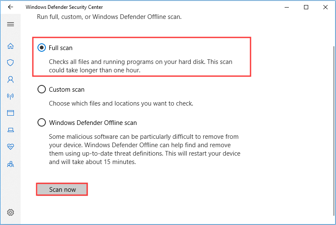Open the Home section in sidebar
This screenshot has width=336, height=225.
point(11,46)
